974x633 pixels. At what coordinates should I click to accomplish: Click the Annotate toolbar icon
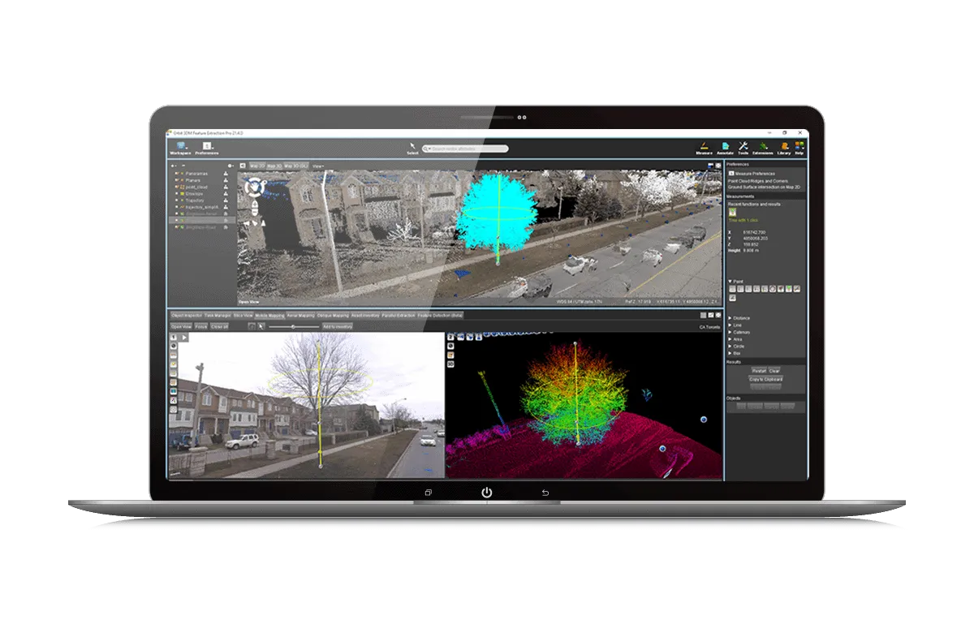(x=725, y=148)
